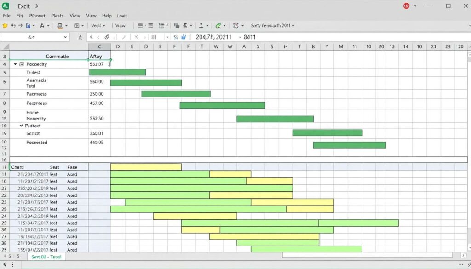Click the blue chart icon in the formula bar
The image size is (471, 269).
(183, 37)
